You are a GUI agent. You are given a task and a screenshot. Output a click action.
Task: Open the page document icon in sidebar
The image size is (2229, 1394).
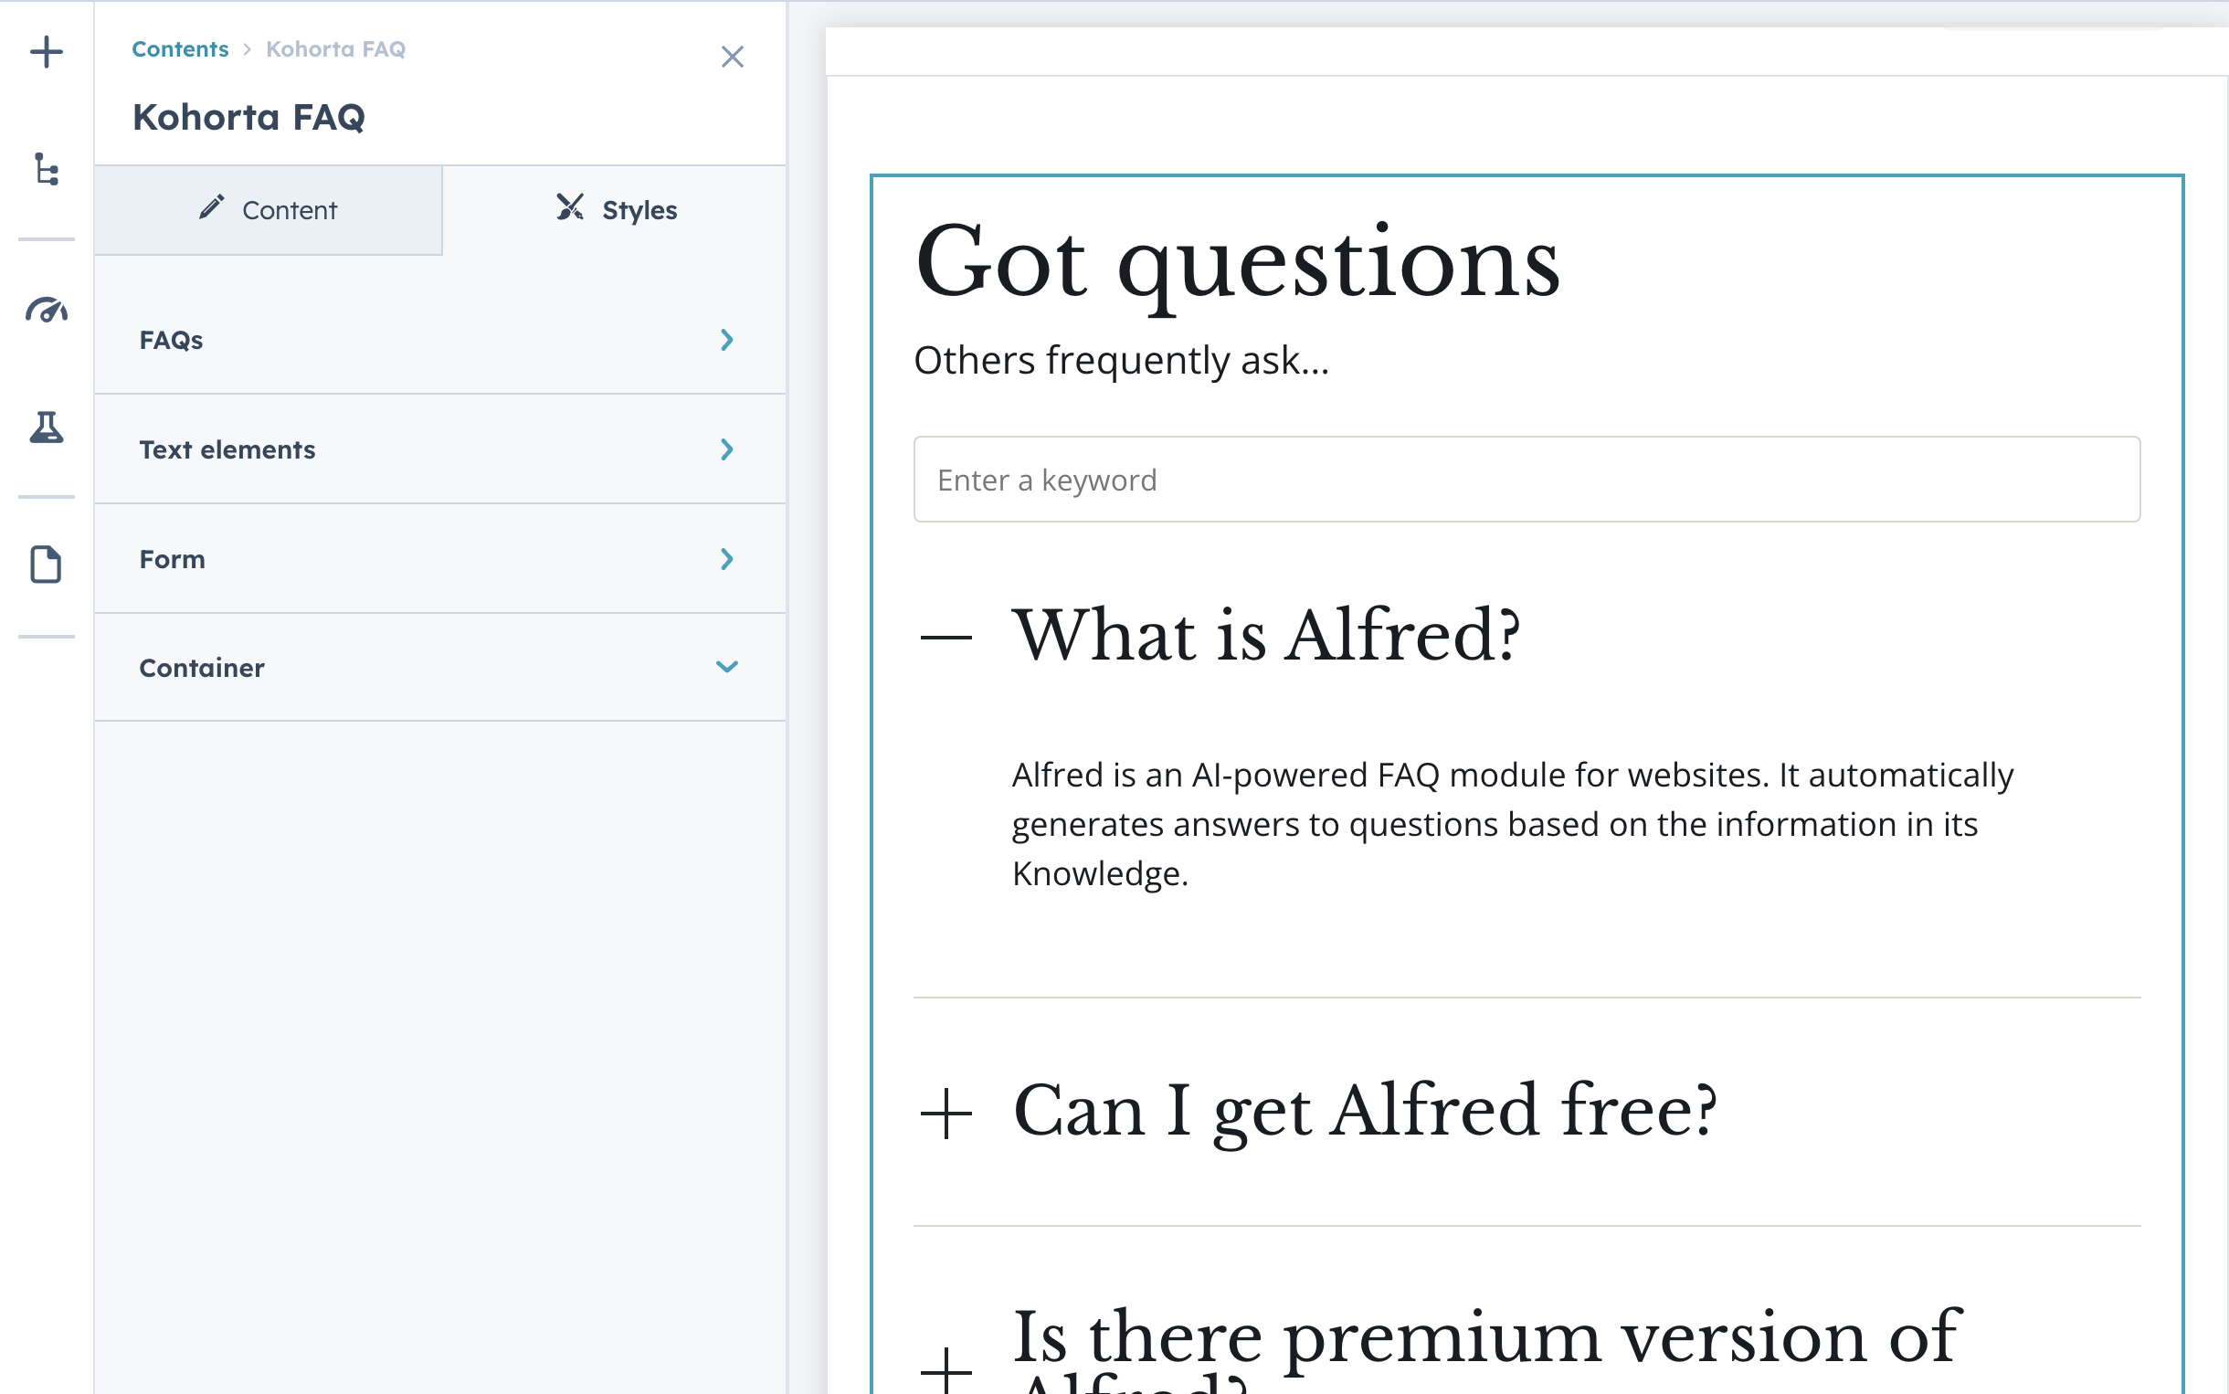(x=46, y=565)
